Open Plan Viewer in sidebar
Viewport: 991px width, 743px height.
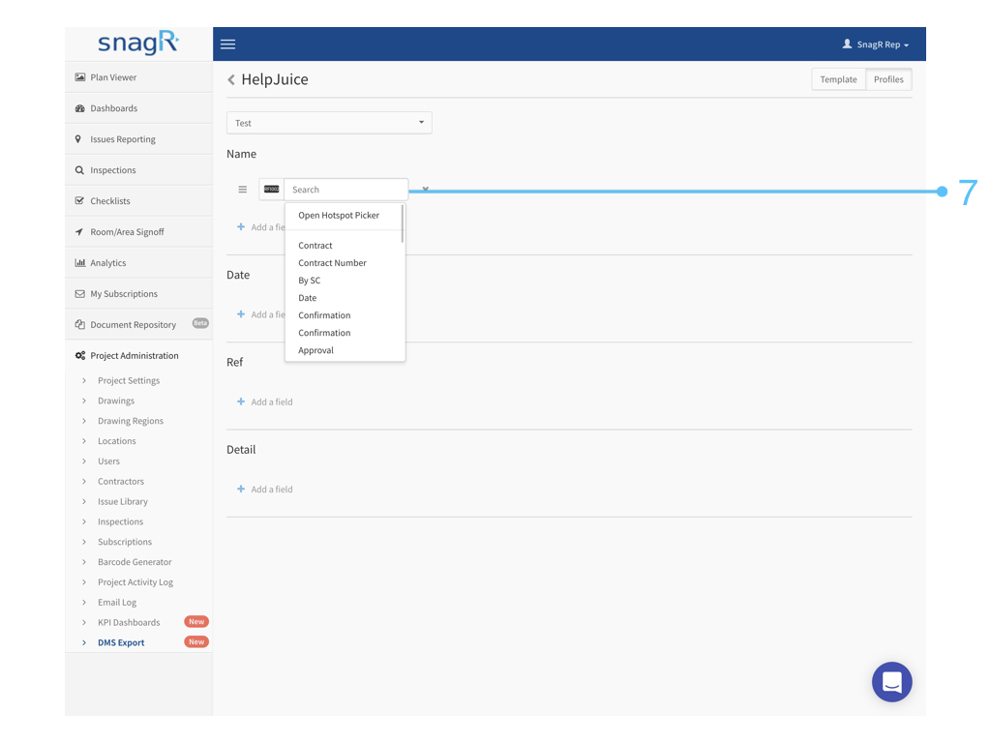click(x=138, y=77)
